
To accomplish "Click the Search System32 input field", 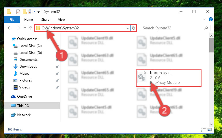I will (173, 28).
